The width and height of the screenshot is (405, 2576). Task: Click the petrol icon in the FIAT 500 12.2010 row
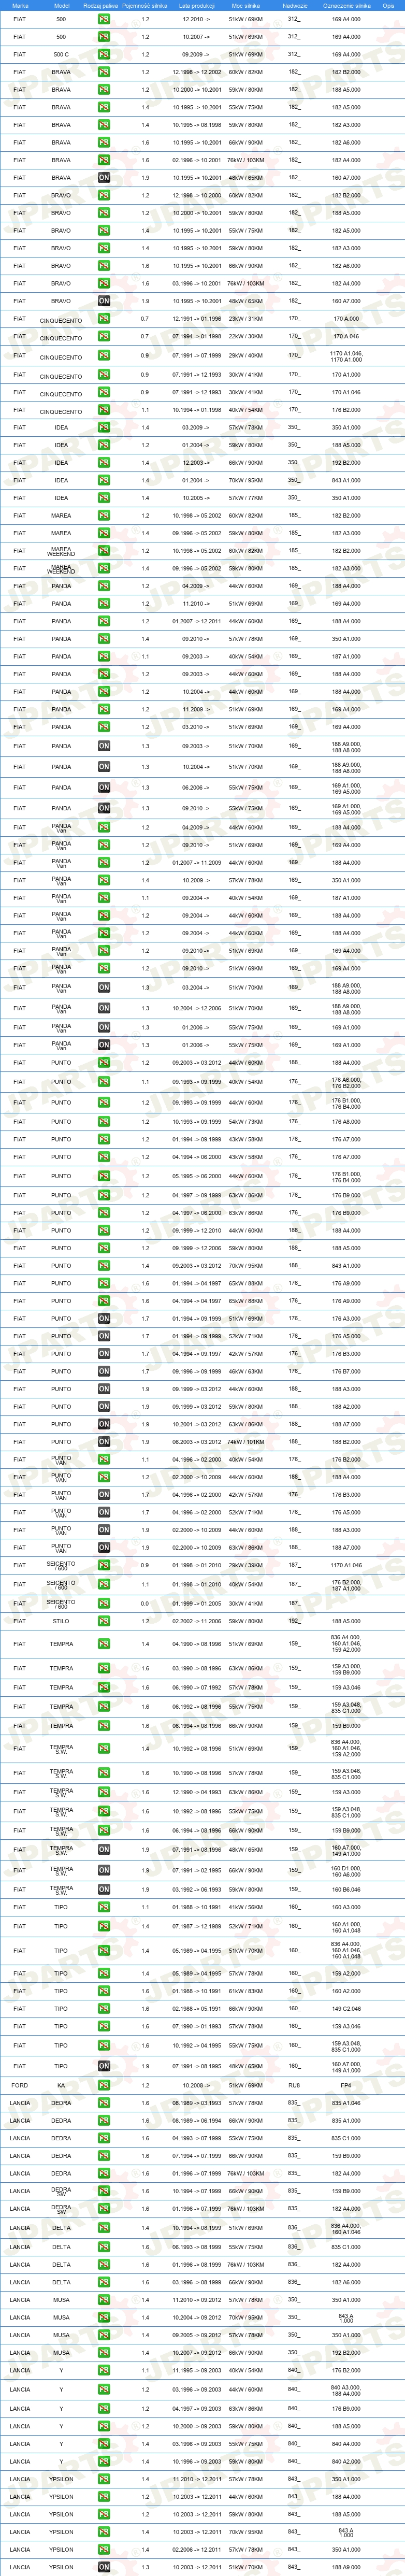coord(104,19)
